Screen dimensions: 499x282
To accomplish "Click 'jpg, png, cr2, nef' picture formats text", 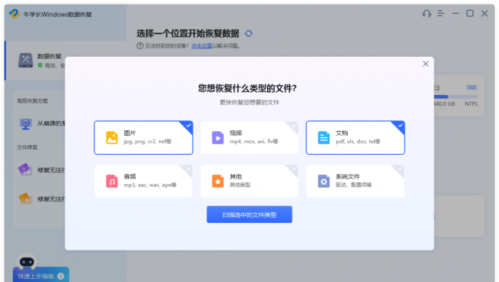I will pos(147,141).
